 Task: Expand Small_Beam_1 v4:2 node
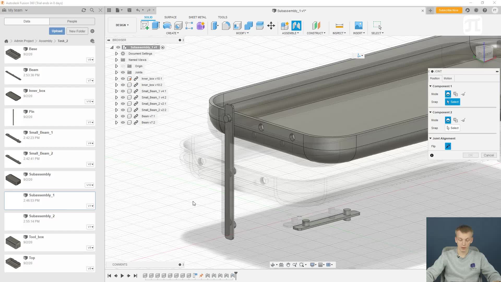point(116,97)
